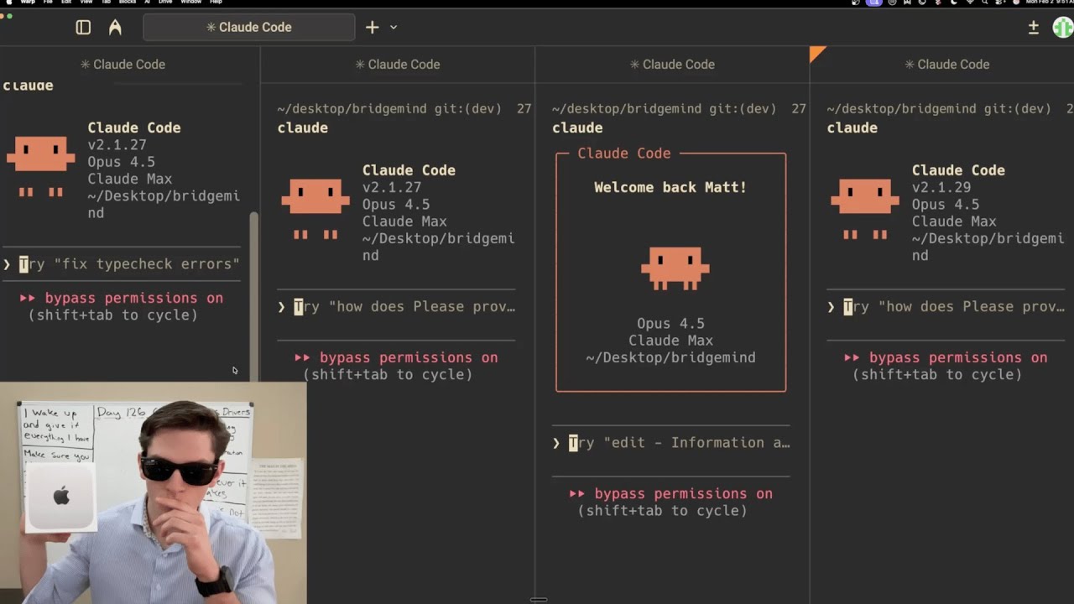The image size is (1074, 604).
Task: Open the Tab menu
Action: pos(107,3)
